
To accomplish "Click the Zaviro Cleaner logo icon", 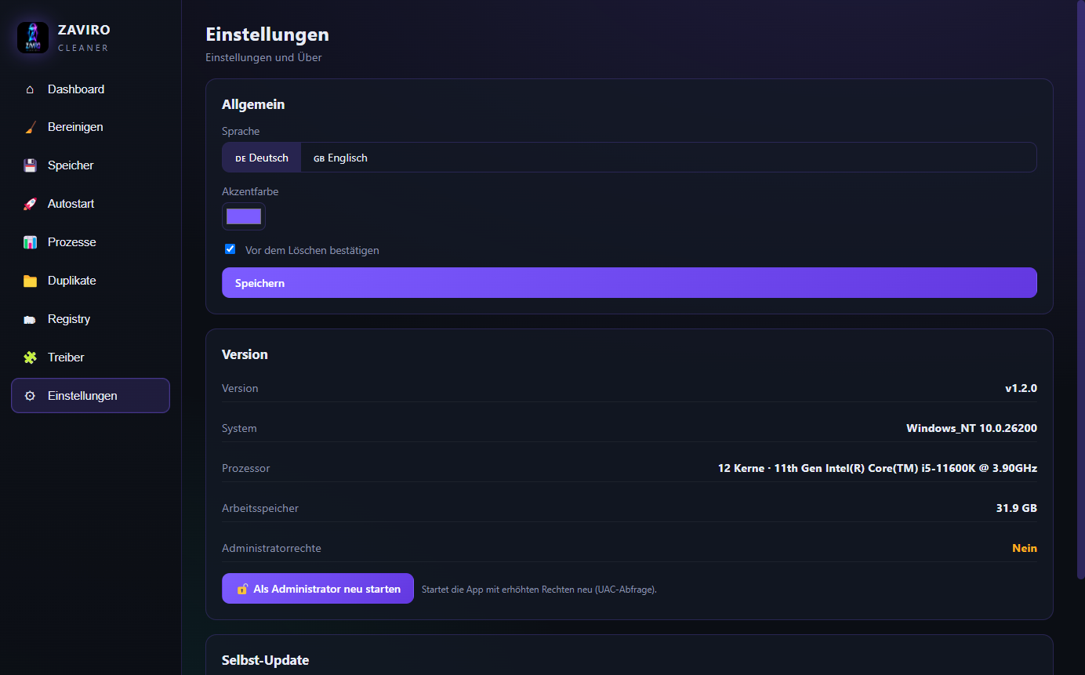I will pos(33,38).
